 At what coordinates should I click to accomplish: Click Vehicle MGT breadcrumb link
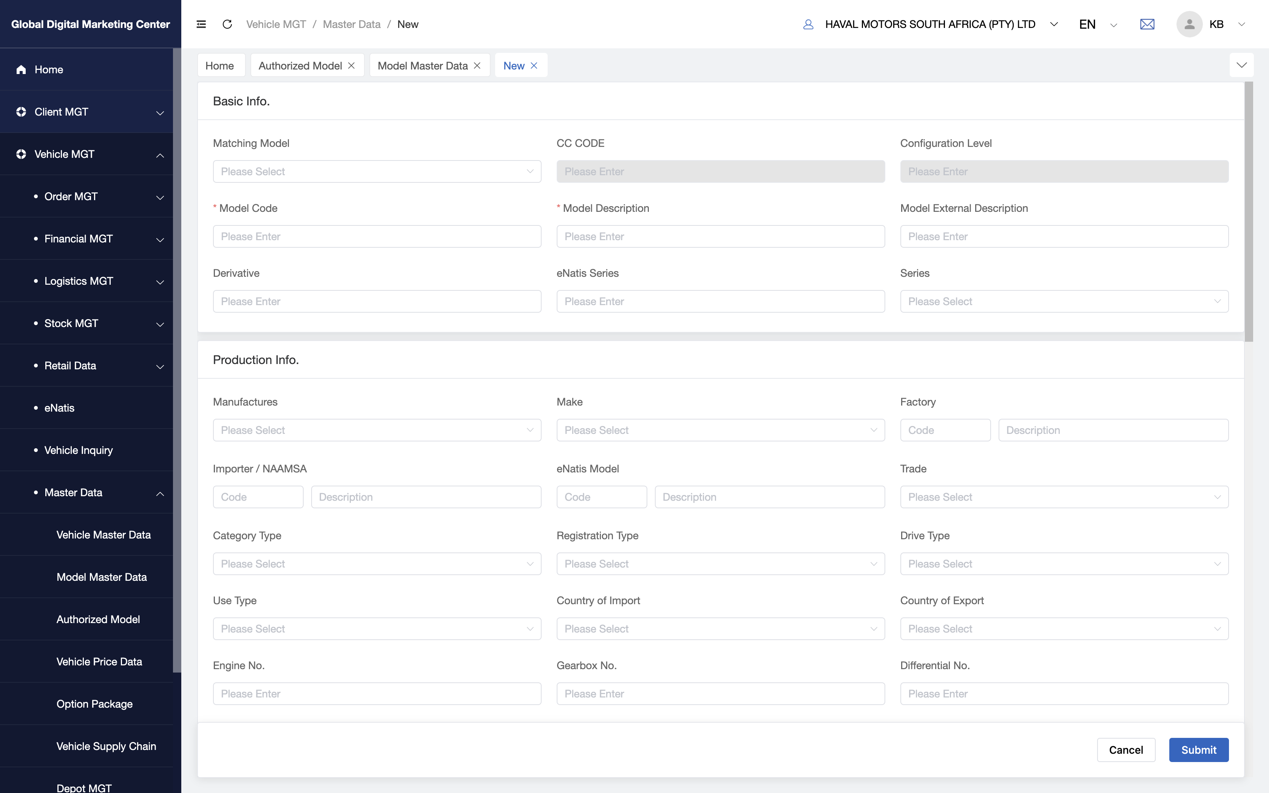tap(276, 24)
